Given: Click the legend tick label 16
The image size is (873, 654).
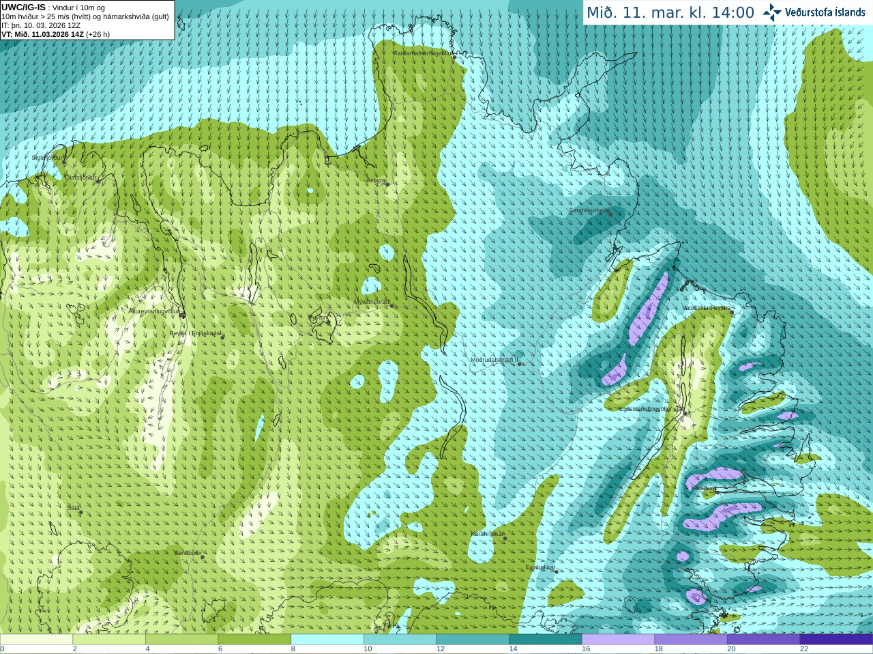Looking at the screenshot, I should [x=585, y=649].
